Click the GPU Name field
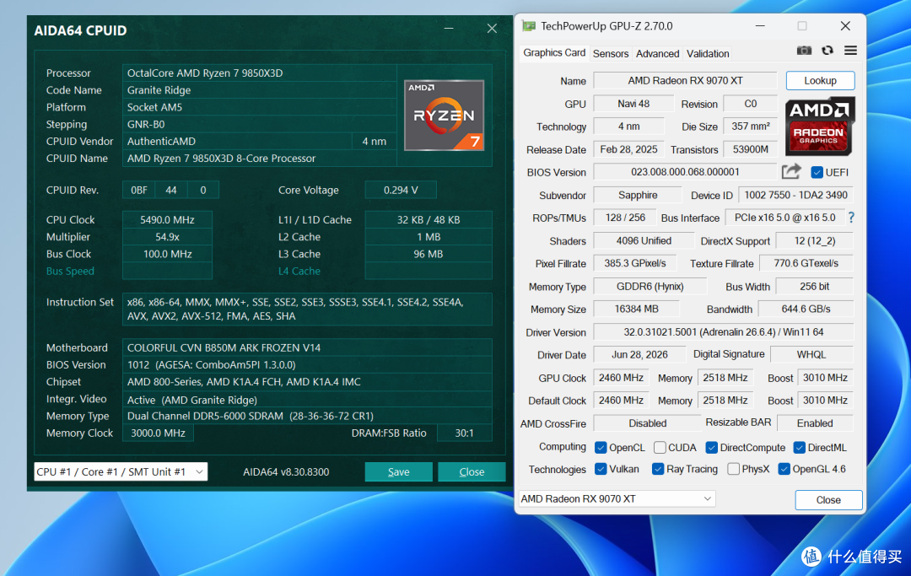The image size is (911, 576). (x=685, y=81)
